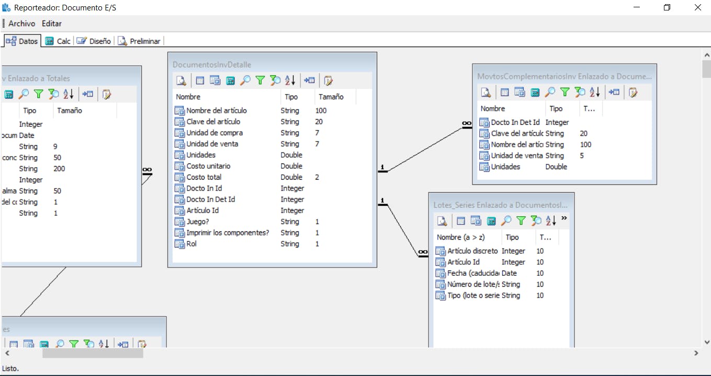The width and height of the screenshot is (711, 376).
Task: Click the right arrow of horizontal scrollbar
Action: click(696, 353)
